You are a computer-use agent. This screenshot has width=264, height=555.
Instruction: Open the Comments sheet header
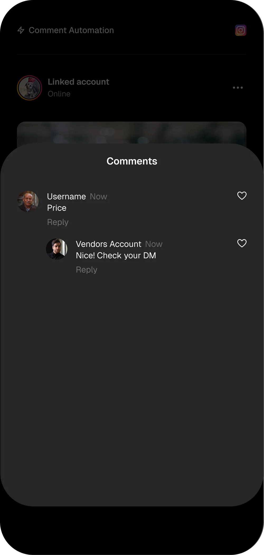click(132, 161)
